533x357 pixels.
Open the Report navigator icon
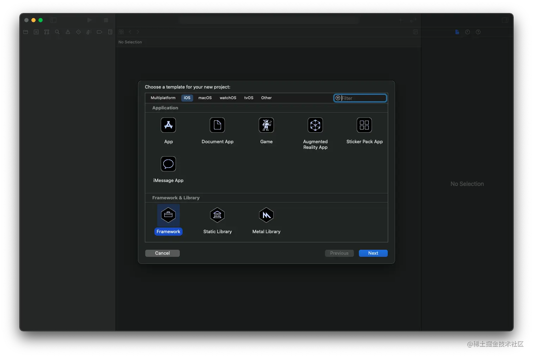110,32
